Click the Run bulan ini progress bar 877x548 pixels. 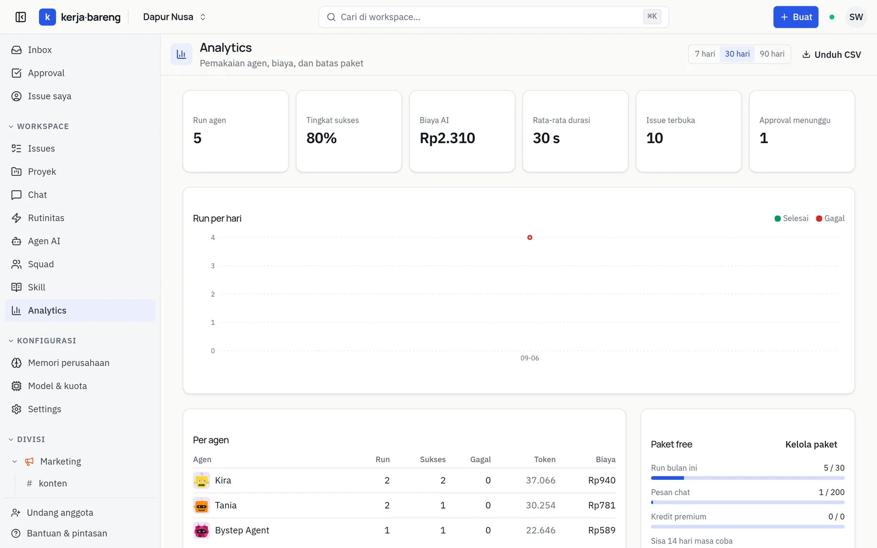tap(748, 478)
